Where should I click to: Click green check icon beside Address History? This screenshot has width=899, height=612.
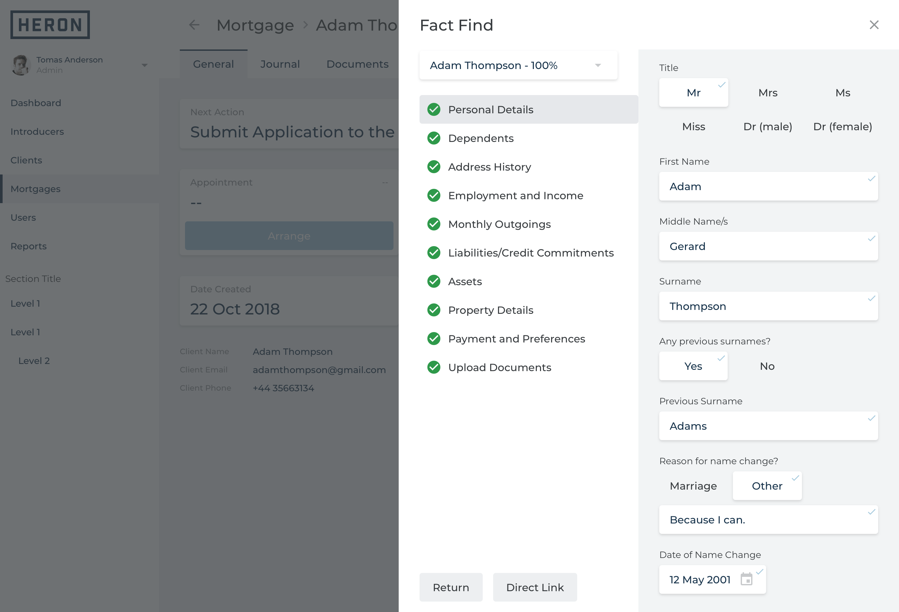tap(434, 167)
